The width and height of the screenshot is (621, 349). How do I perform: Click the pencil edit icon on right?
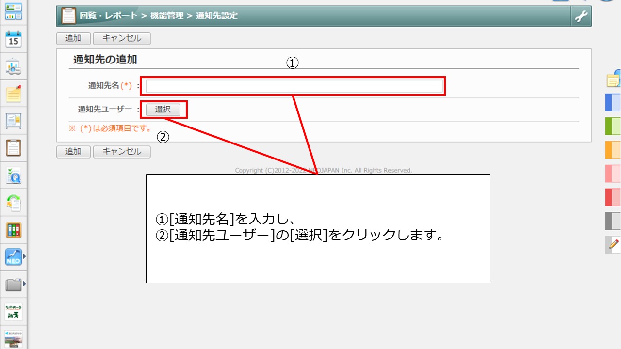pyautogui.click(x=614, y=244)
